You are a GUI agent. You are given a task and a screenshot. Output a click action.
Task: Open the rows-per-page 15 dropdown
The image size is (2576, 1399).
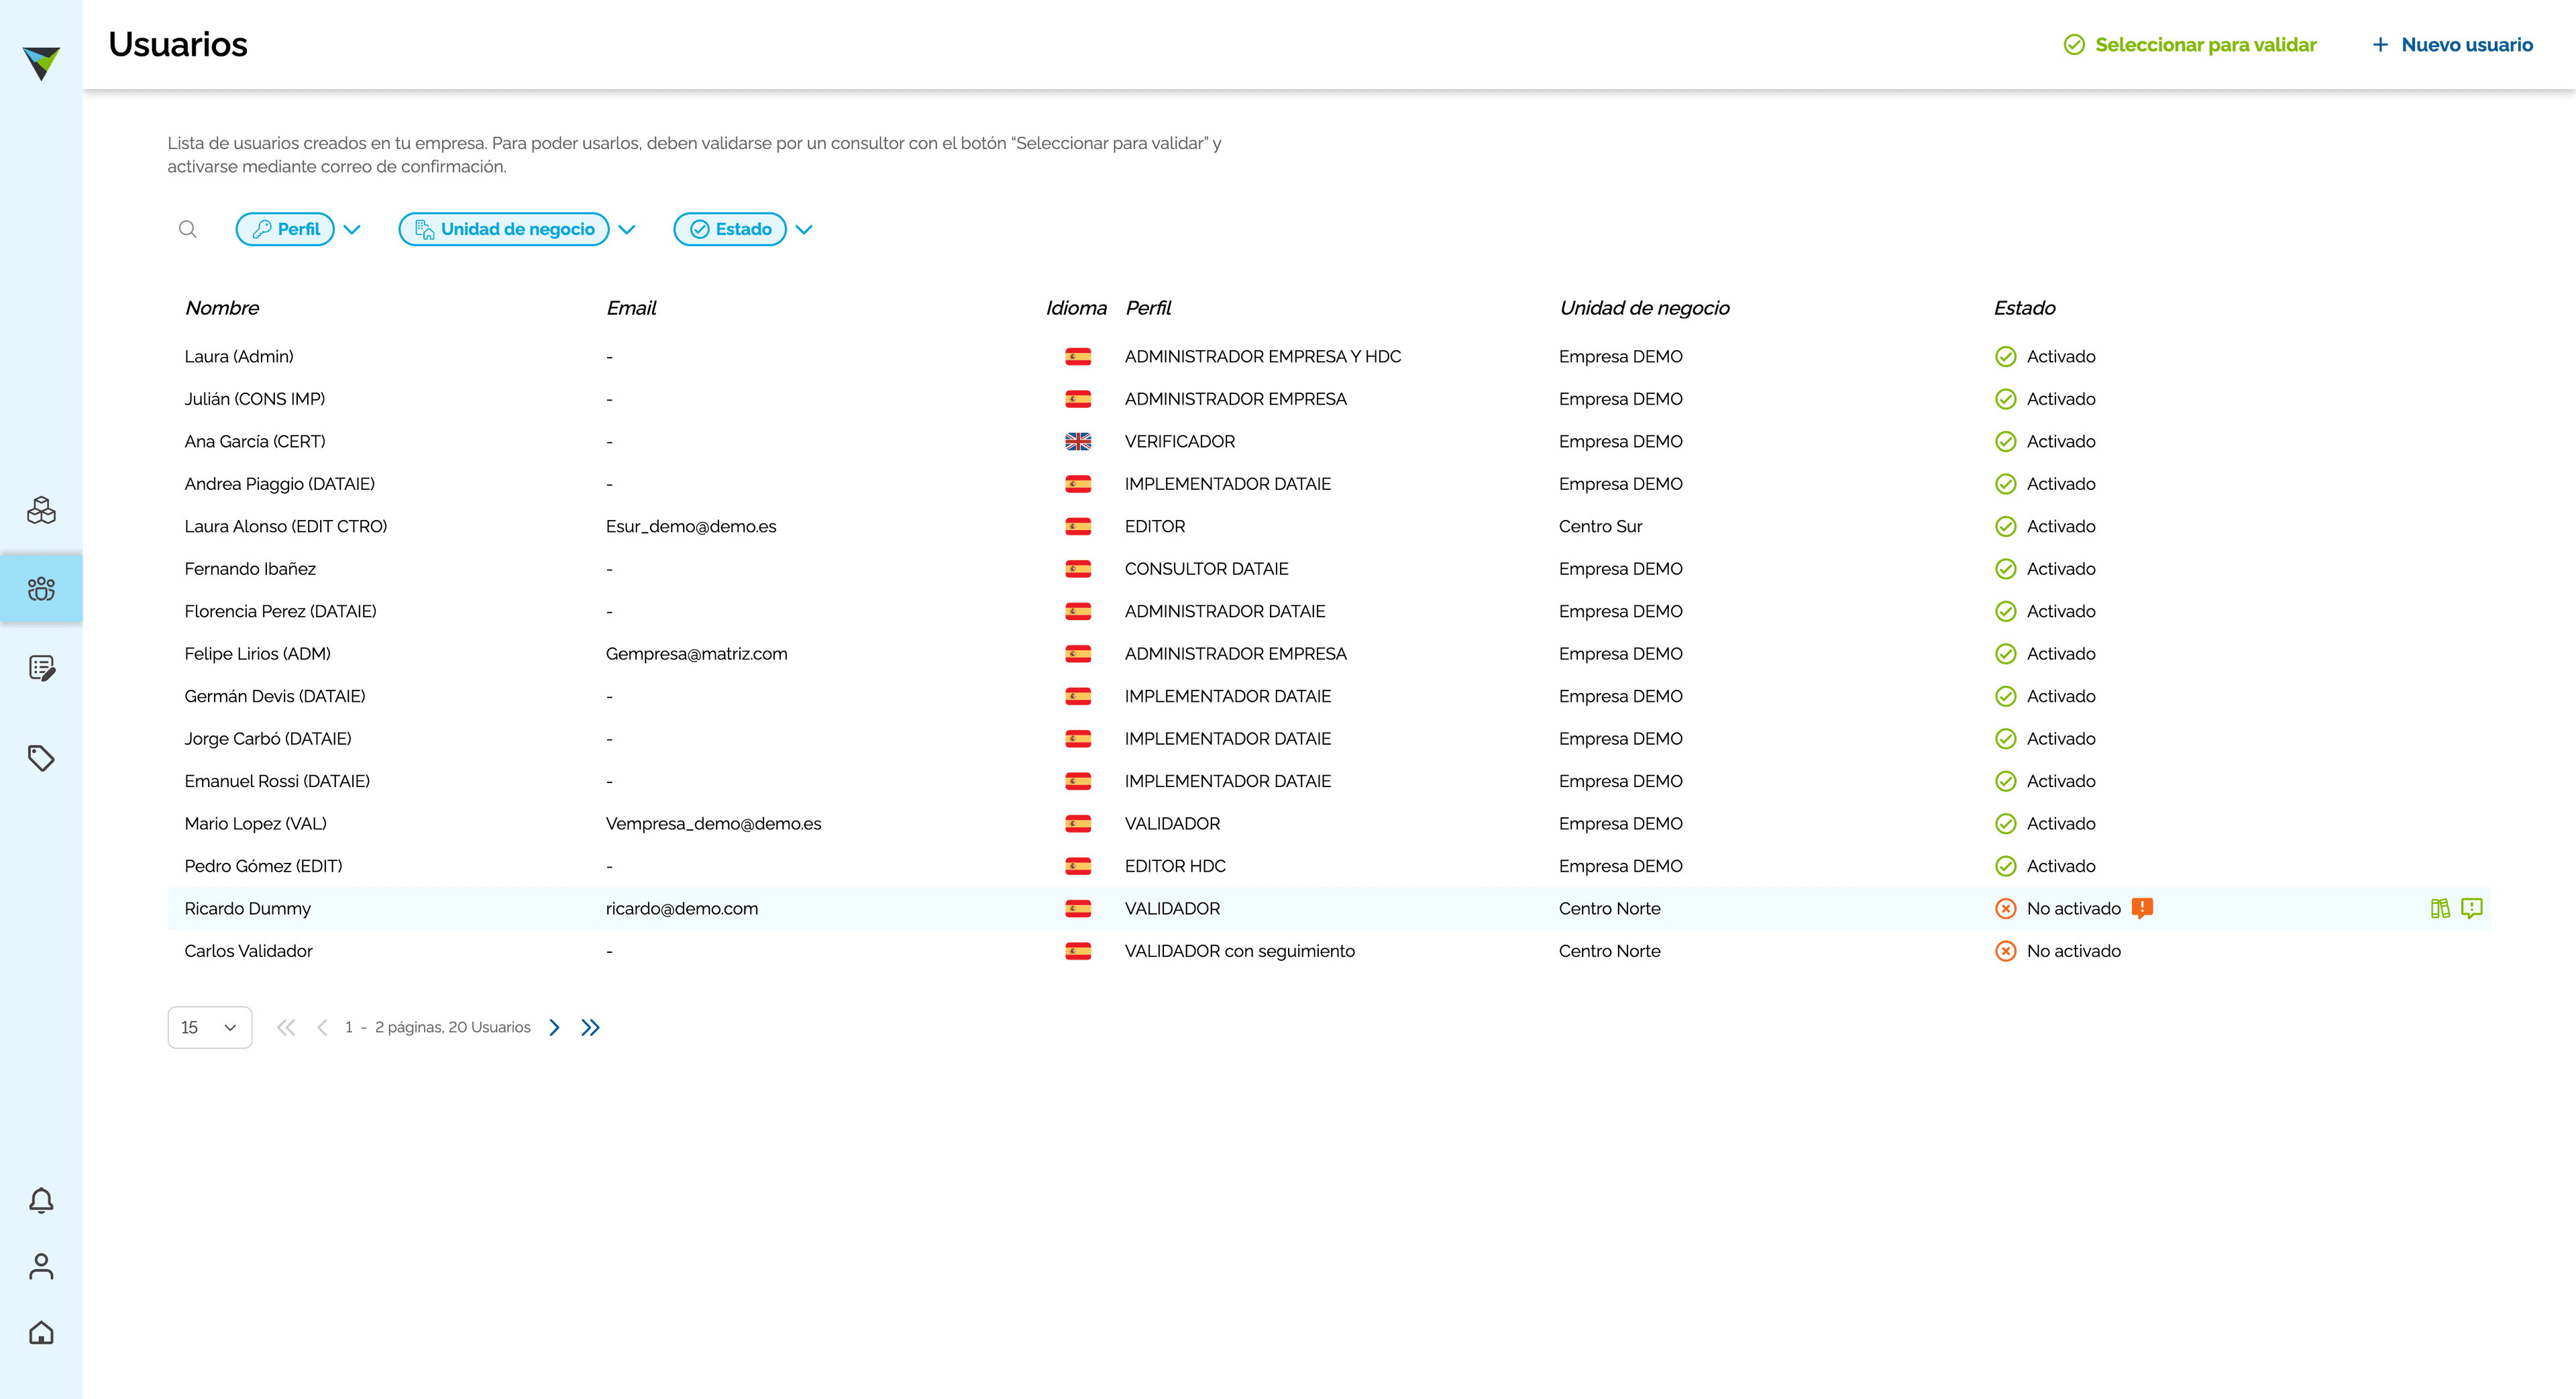[x=210, y=1027]
